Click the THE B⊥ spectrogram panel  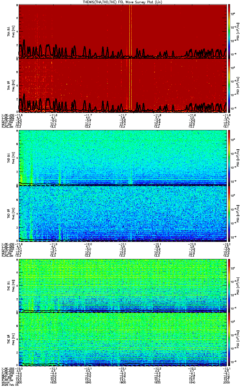click(x=123, y=285)
